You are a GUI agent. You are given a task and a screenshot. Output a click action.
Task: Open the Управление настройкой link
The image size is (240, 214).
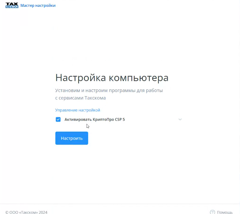pos(78,110)
